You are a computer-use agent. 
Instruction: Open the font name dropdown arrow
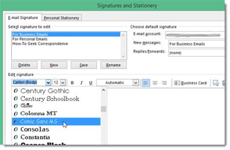[x=48, y=83]
